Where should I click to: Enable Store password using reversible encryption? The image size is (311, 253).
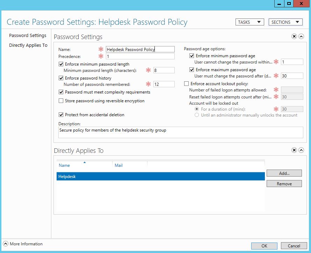pos(62,101)
